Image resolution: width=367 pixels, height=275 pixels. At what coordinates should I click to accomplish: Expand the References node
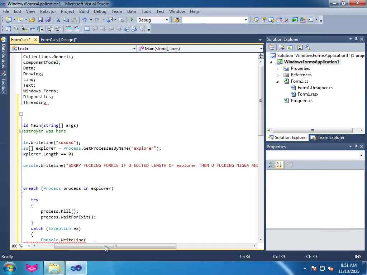click(278, 75)
